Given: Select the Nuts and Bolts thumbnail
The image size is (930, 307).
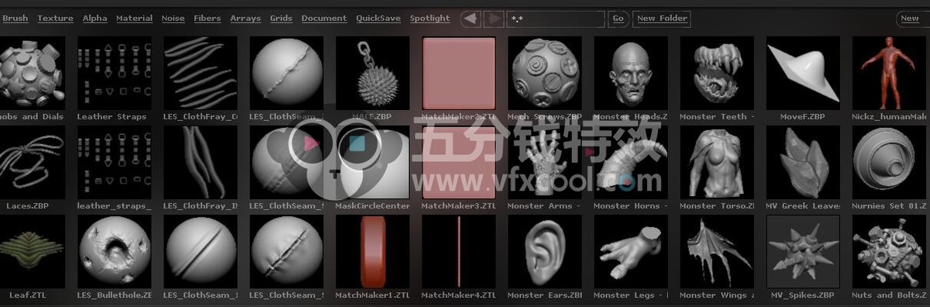Looking at the screenshot, I should pyautogui.click(x=890, y=251).
